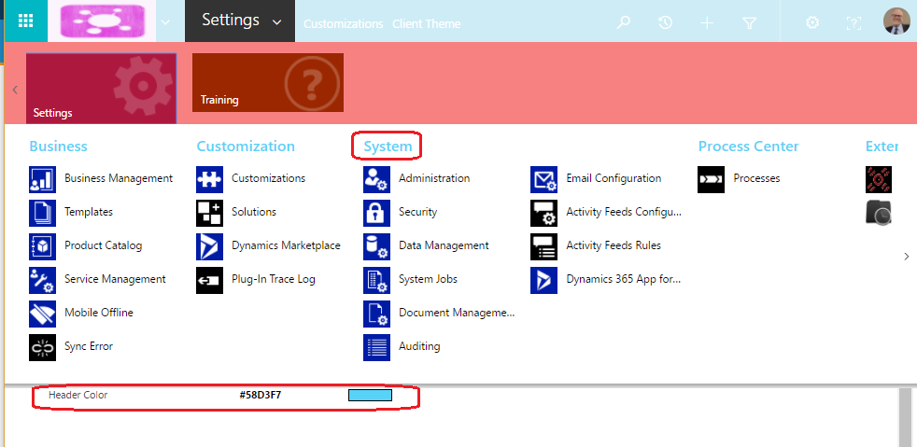
Task: Open Email Configuration icon
Action: click(543, 179)
